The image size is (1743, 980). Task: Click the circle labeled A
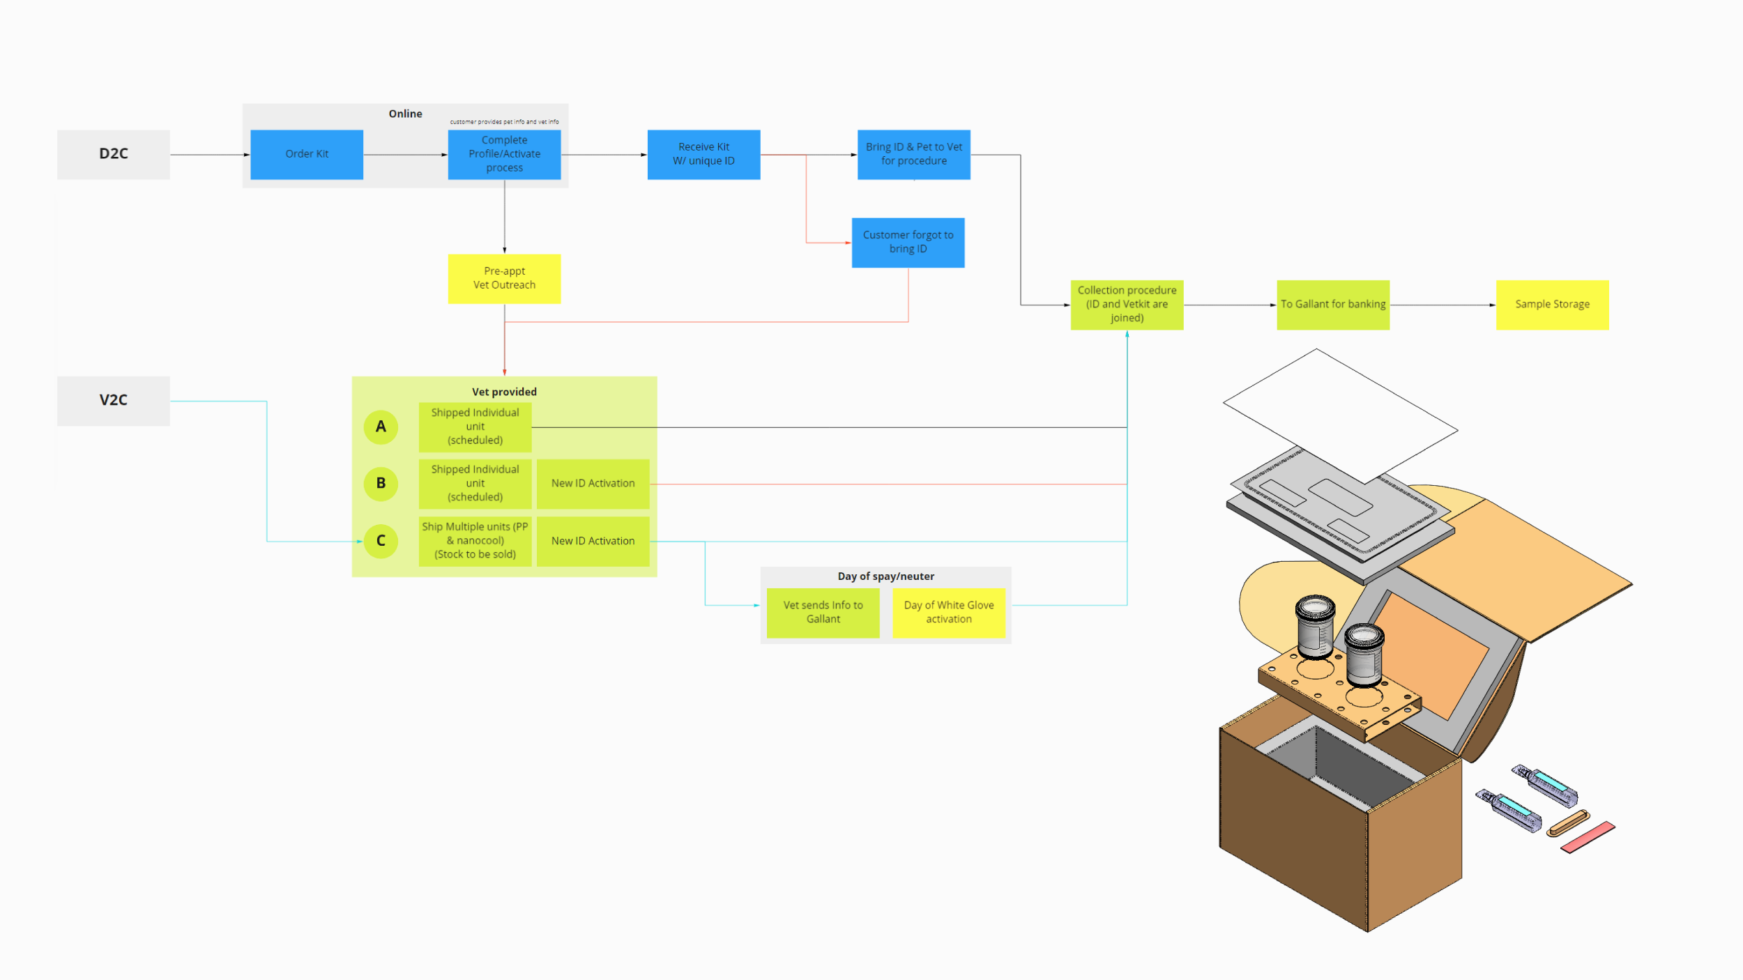click(381, 427)
